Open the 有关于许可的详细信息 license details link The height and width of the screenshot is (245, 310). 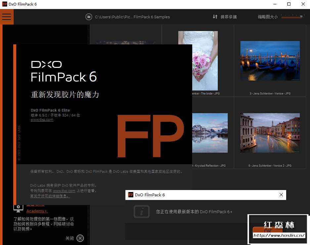[50, 196]
